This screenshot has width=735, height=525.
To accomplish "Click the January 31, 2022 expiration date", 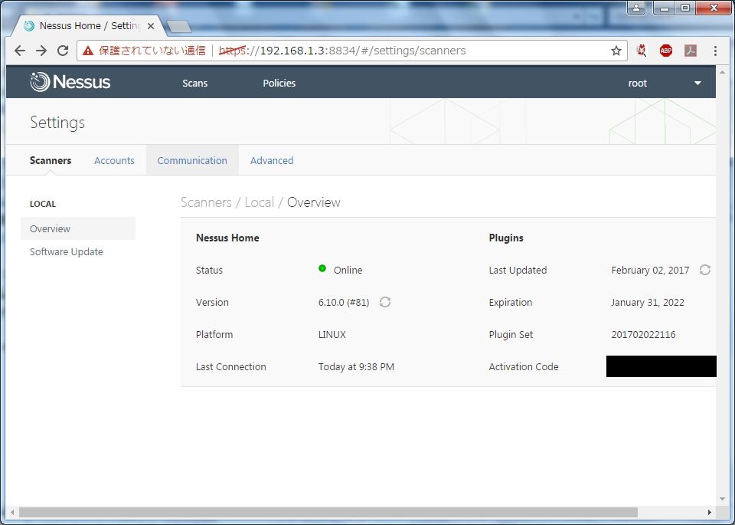I will pos(648,303).
